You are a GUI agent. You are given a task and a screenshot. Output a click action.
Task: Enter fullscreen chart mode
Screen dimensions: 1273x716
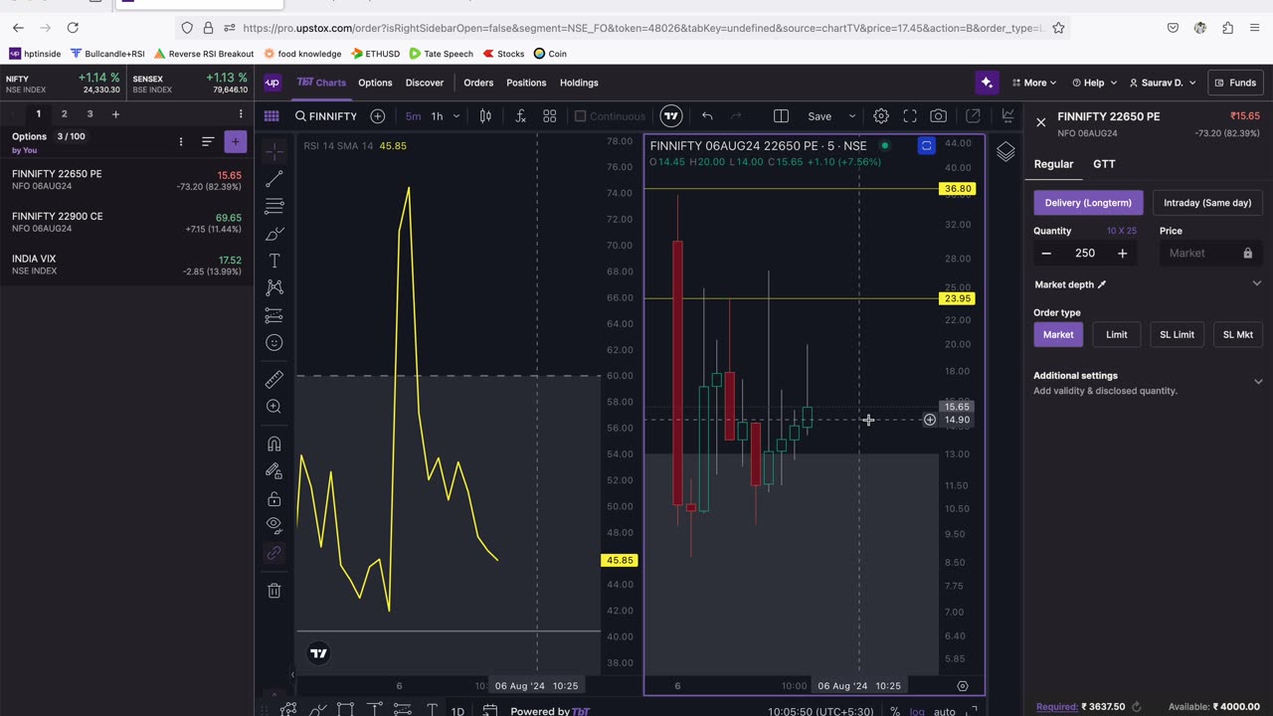coord(910,116)
